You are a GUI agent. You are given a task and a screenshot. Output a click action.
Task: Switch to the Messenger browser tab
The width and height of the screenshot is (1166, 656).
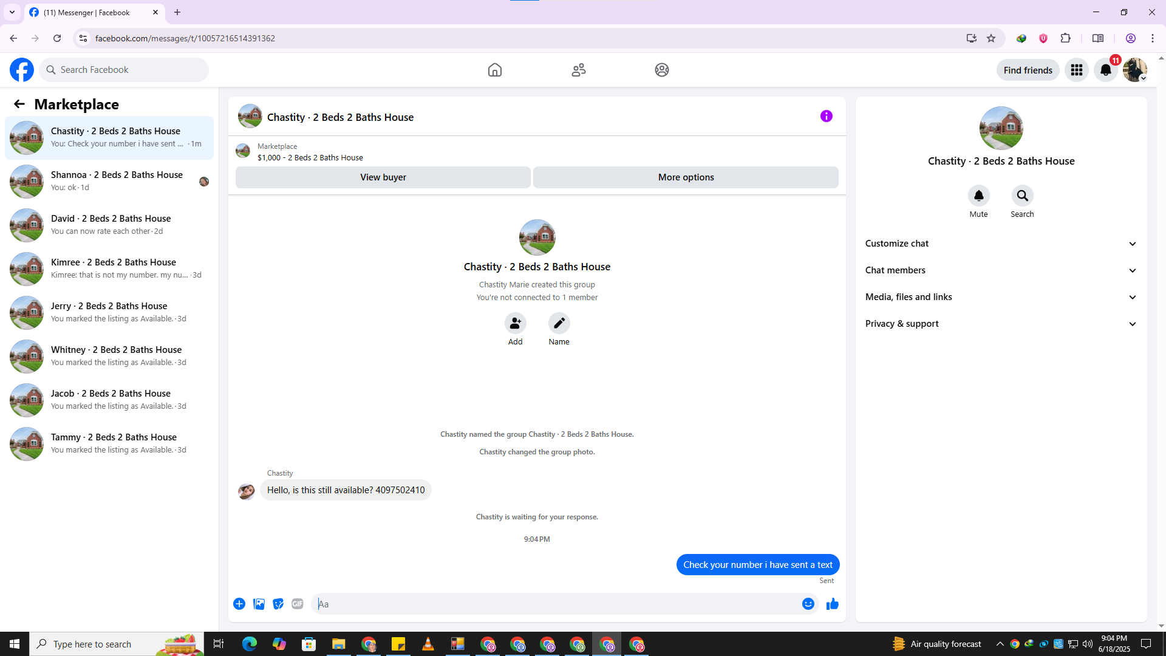tap(94, 12)
